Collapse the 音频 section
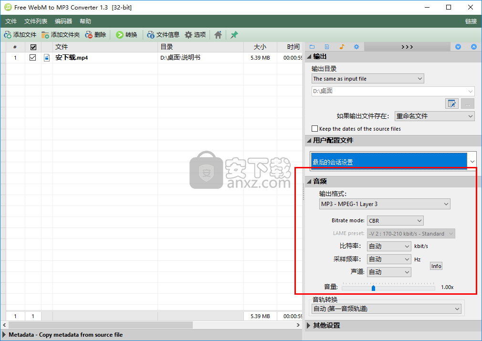The image size is (482, 341). point(309,182)
